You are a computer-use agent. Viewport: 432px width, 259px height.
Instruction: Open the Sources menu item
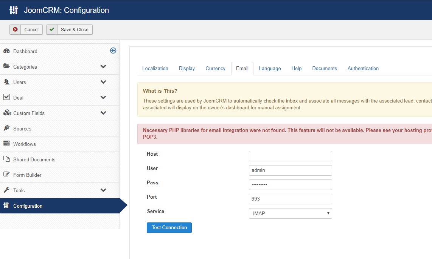[60, 129]
